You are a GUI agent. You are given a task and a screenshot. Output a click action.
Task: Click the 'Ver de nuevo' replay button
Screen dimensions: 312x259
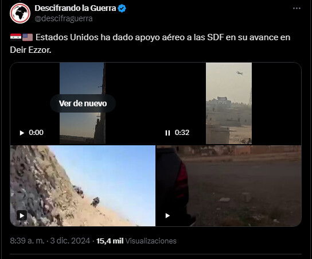pos(83,103)
